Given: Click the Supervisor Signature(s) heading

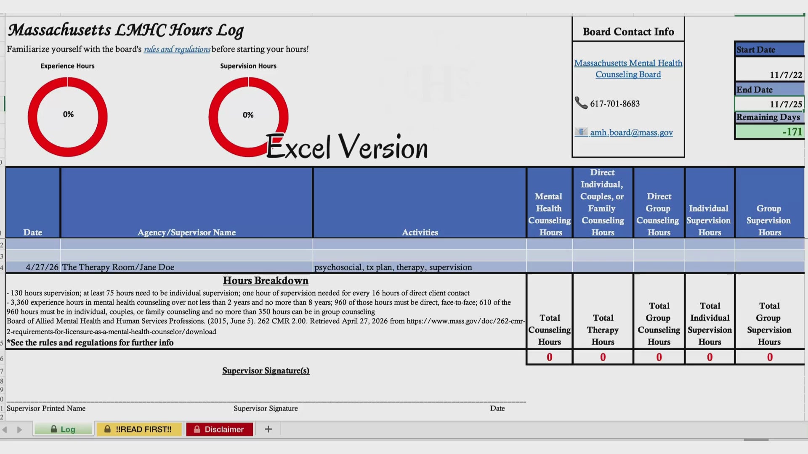Looking at the screenshot, I should (x=266, y=370).
